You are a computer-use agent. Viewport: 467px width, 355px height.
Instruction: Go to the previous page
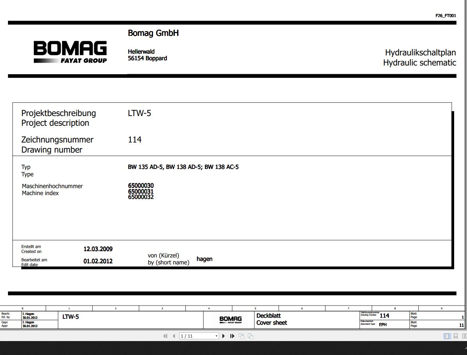point(174,336)
